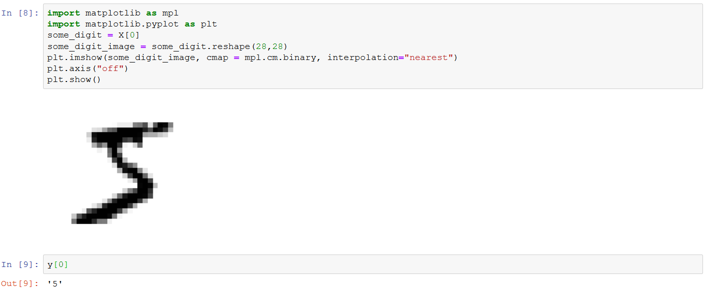Select the In [8] cell prompt
Image resolution: width=707 pixels, height=294 pixels.
pos(20,13)
